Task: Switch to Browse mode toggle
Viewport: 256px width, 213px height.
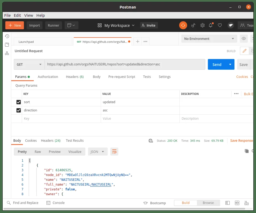Action: click(x=208, y=203)
